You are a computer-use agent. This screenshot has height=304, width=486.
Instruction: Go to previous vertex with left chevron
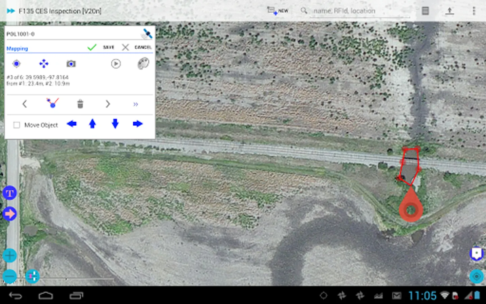tap(25, 104)
